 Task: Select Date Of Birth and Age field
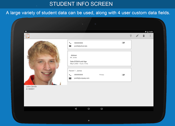pyautogui.click(x=79, y=62)
